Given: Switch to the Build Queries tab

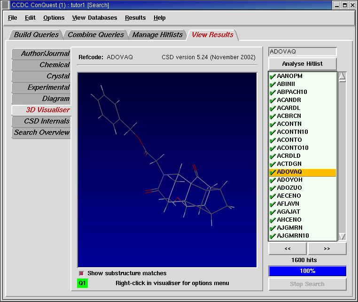Looking at the screenshot, I should click(36, 35).
